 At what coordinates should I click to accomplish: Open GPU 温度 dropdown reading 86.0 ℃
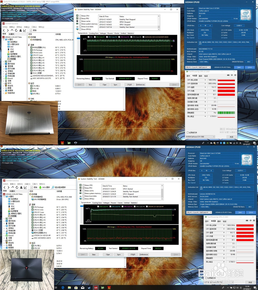click(224, 233)
